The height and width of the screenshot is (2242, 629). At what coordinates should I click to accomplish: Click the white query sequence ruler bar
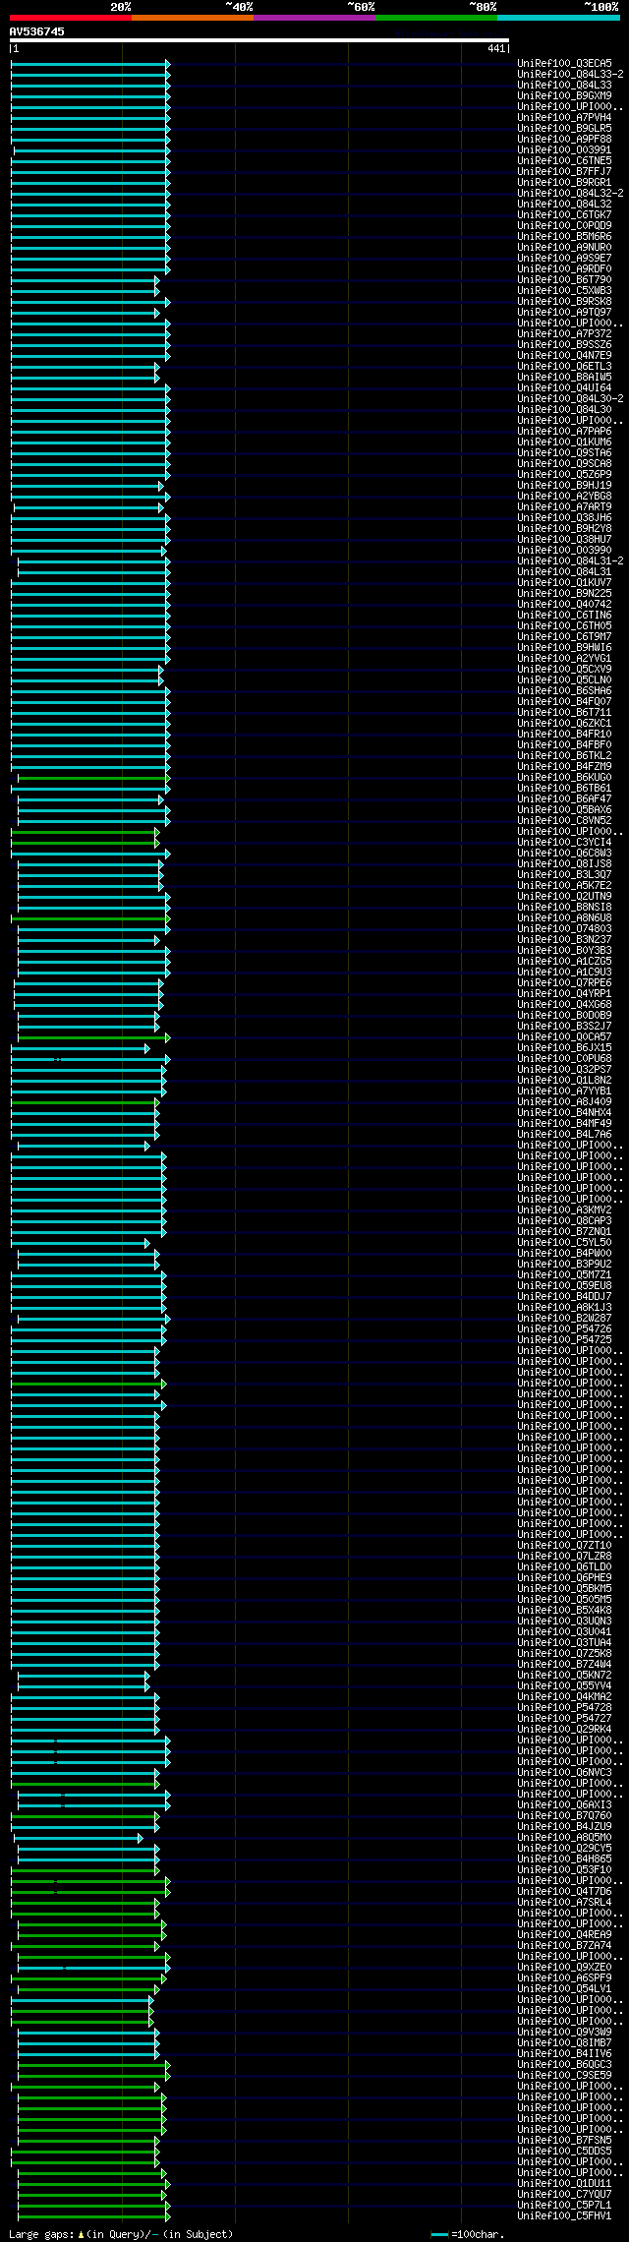point(259,40)
